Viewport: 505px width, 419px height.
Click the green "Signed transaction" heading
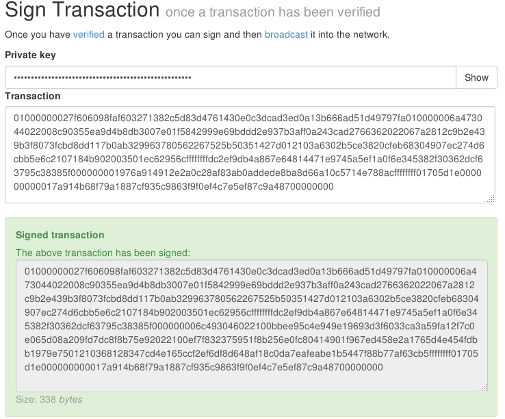point(60,235)
